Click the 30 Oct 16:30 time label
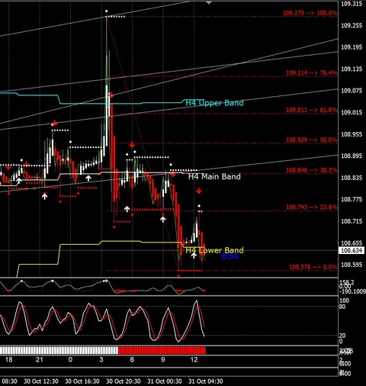The height and width of the screenshot is (386, 366). tap(82, 381)
